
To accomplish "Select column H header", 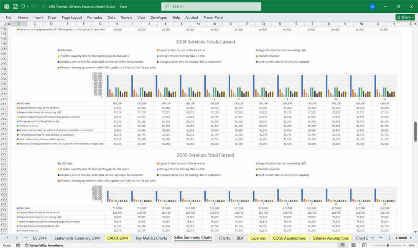I will [117, 24].
